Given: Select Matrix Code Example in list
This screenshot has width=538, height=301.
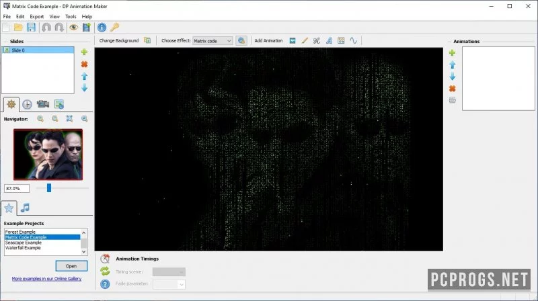Looking at the screenshot, I should [x=42, y=237].
